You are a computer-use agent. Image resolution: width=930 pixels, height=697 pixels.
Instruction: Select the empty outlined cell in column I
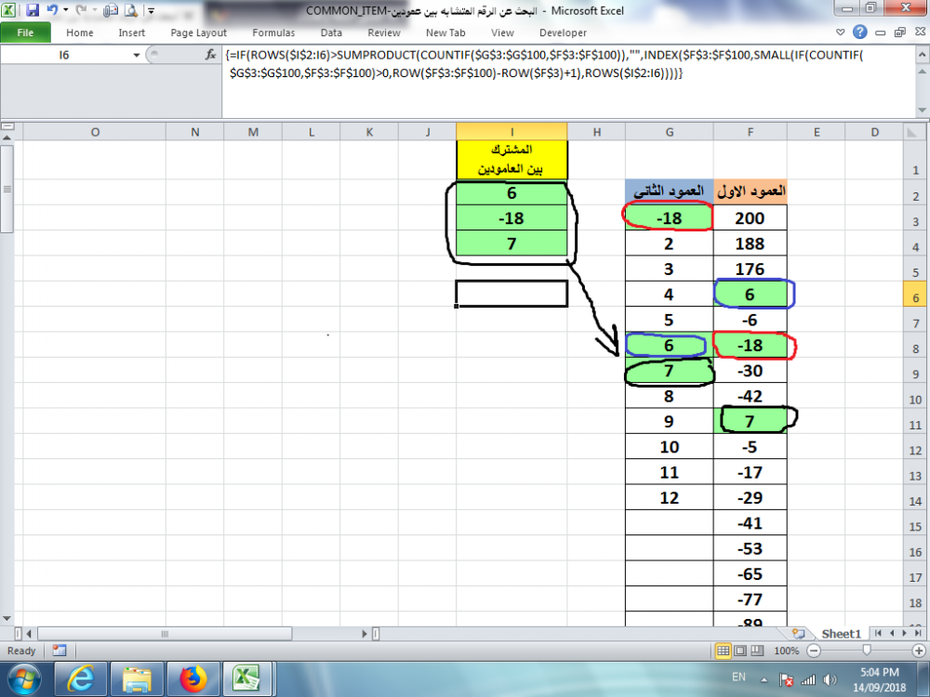pos(511,293)
